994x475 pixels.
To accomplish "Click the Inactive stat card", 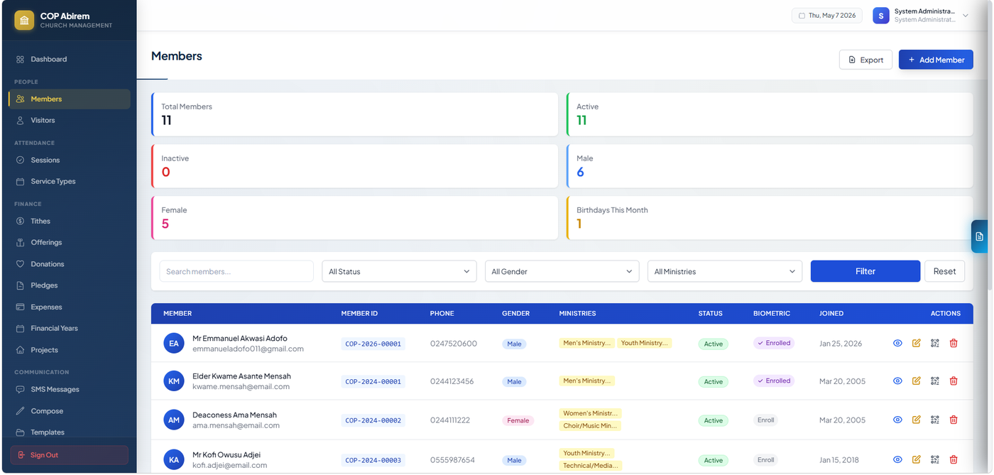I will point(355,165).
